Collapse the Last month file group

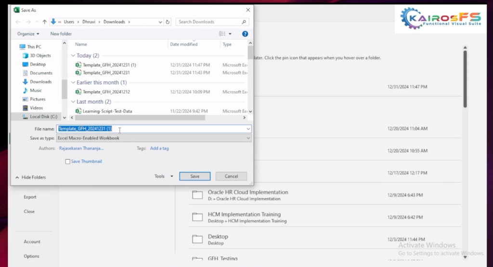[73, 102]
